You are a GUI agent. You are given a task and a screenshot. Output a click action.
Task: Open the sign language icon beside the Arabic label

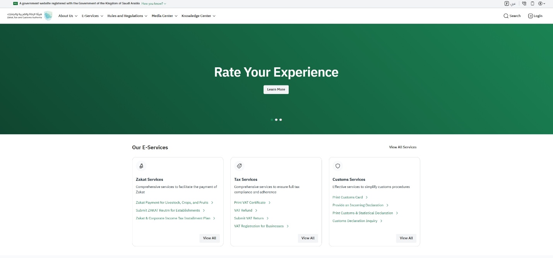point(507,3)
